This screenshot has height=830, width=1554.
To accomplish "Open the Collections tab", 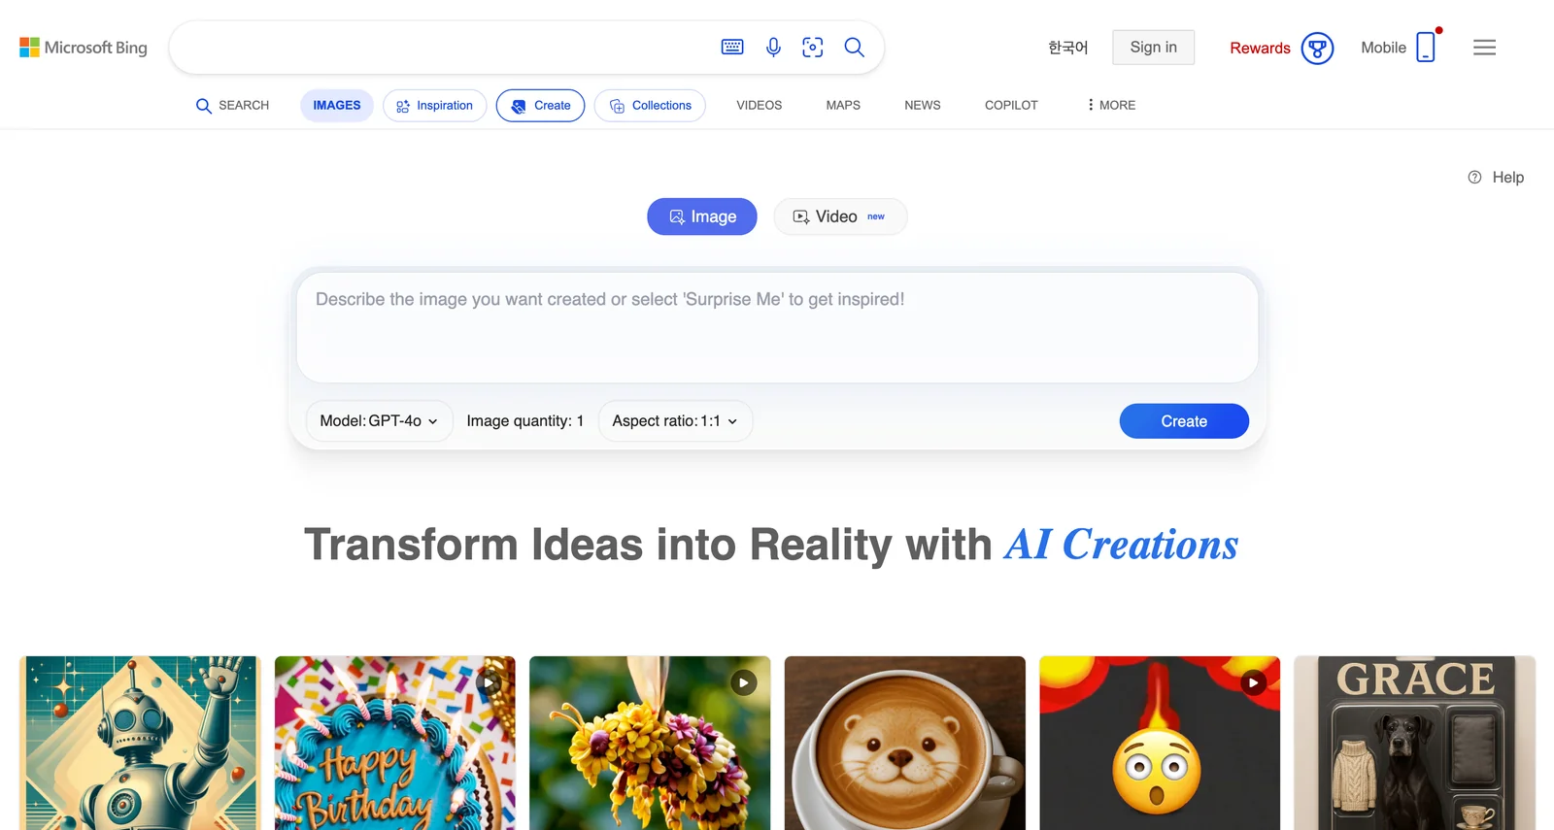I will pyautogui.click(x=650, y=105).
